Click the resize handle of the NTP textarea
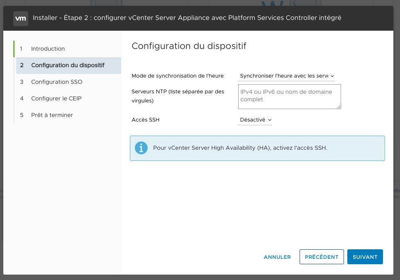This screenshot has width=400, height=280. [339, 107]
